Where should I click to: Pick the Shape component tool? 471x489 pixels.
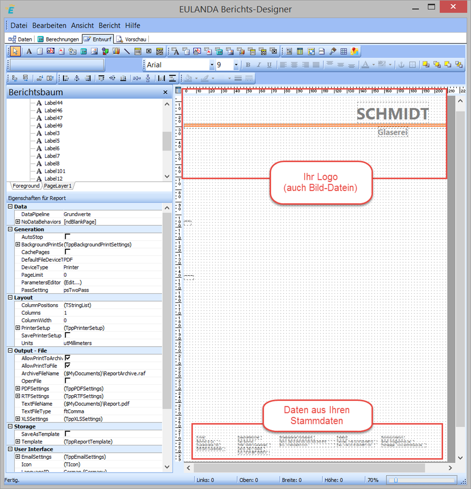[x=105, y=51]
